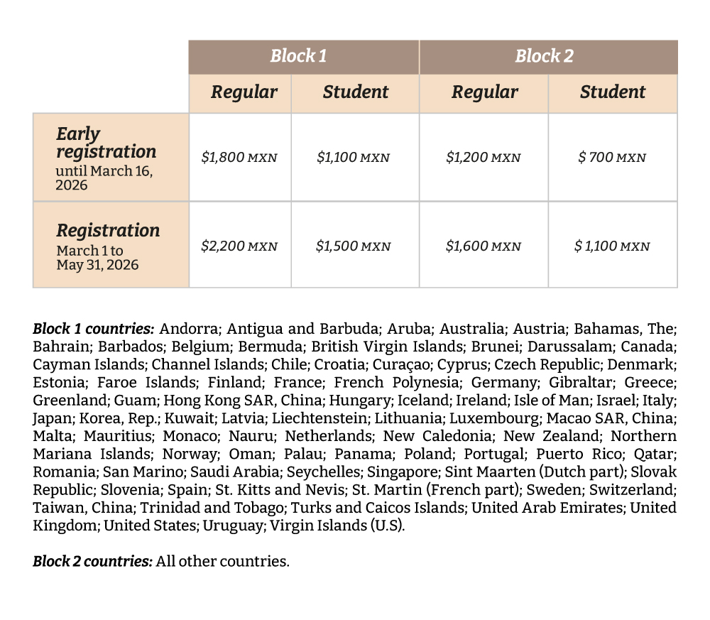The height and width of the screenshot is (620, 710).
Task: Click the $1,500 MXN price cell
Action: (x=354, y=246)
